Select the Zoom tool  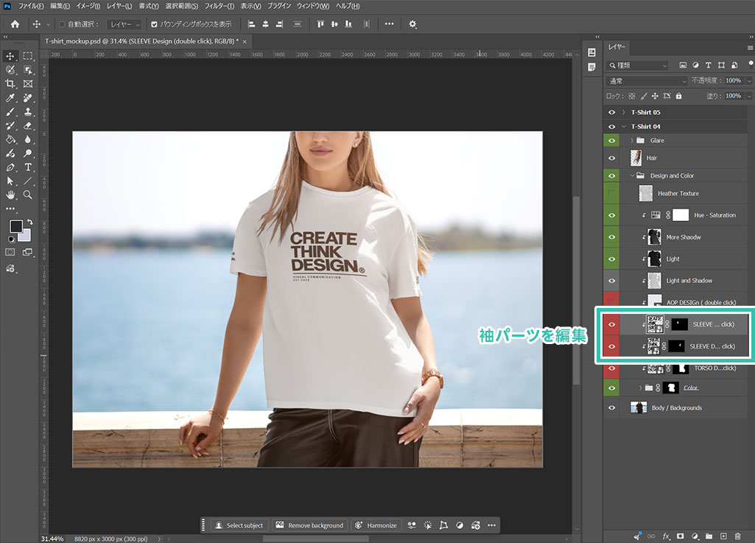28,195
